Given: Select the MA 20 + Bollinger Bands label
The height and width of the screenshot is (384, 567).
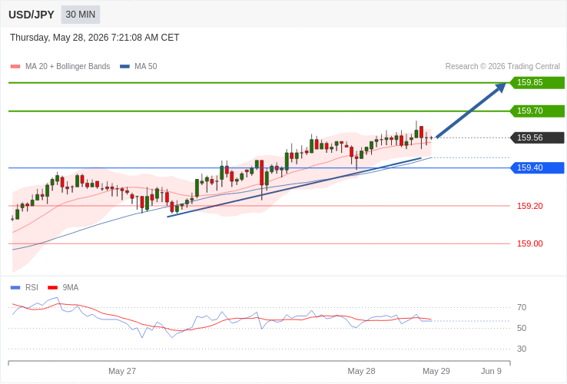Looking at the screenshot, I should point(68,67).
